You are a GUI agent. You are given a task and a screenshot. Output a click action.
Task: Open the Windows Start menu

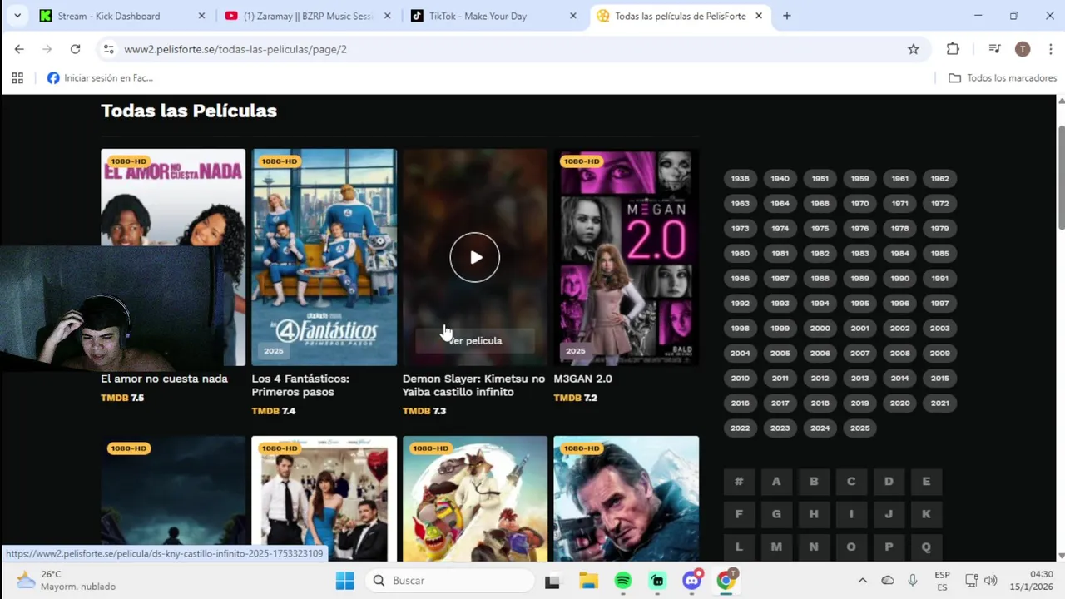coord(344,581)
